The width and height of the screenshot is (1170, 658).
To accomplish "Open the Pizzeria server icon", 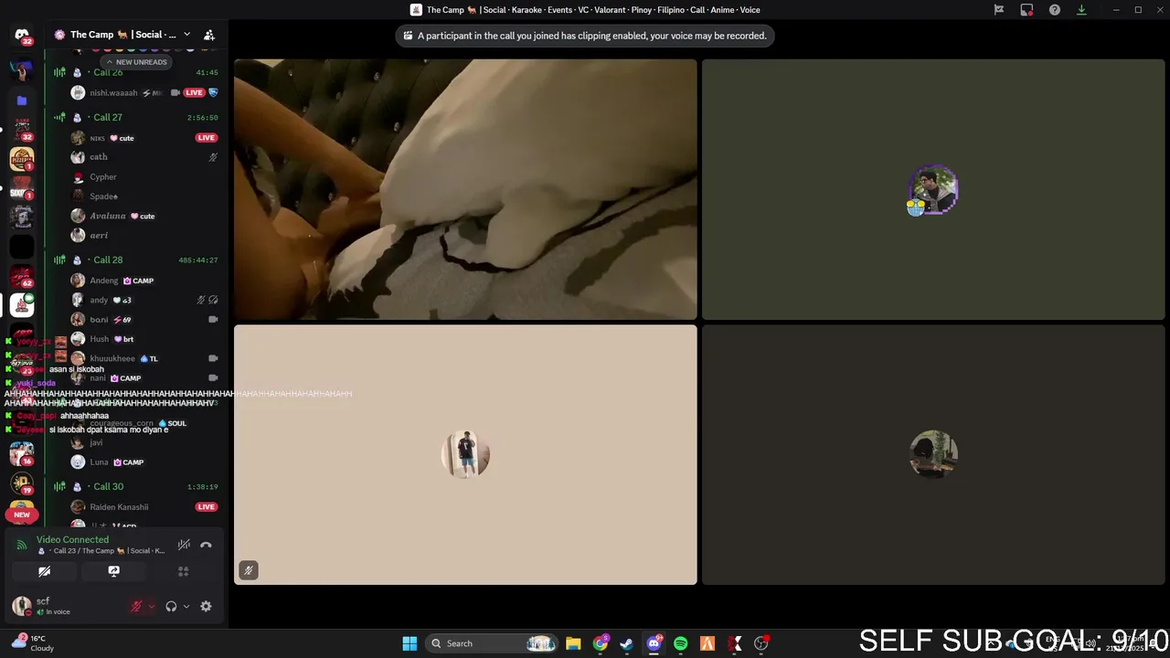I will [22, 158].
